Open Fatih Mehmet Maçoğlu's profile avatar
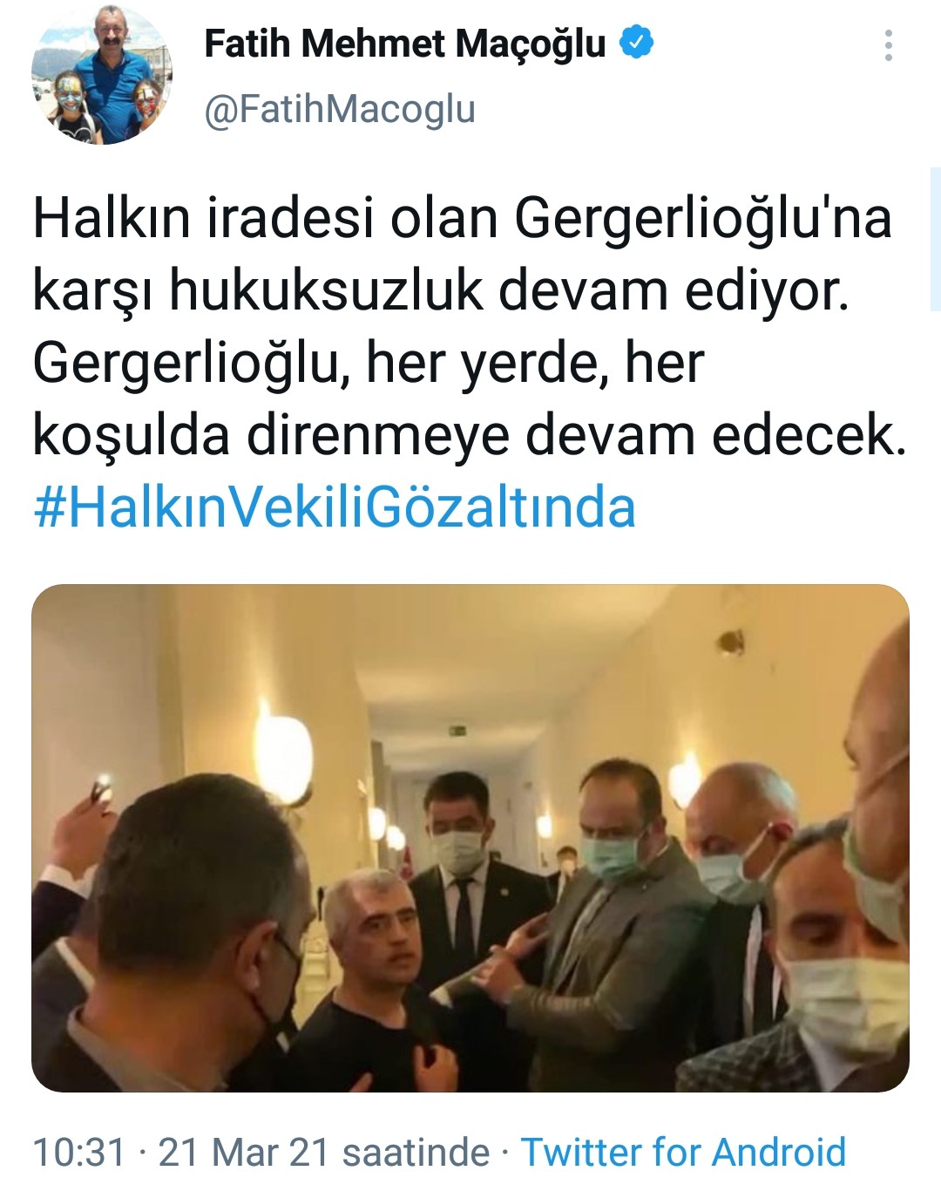Viewport: 941px width, 1198px height. [102, 75]
